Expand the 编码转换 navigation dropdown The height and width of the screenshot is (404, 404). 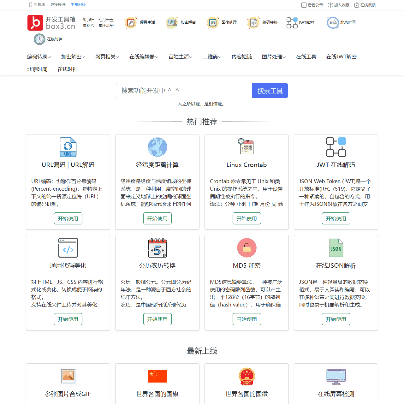37,57
